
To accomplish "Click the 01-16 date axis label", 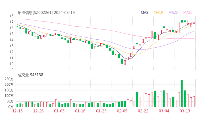I will (80, 111).
